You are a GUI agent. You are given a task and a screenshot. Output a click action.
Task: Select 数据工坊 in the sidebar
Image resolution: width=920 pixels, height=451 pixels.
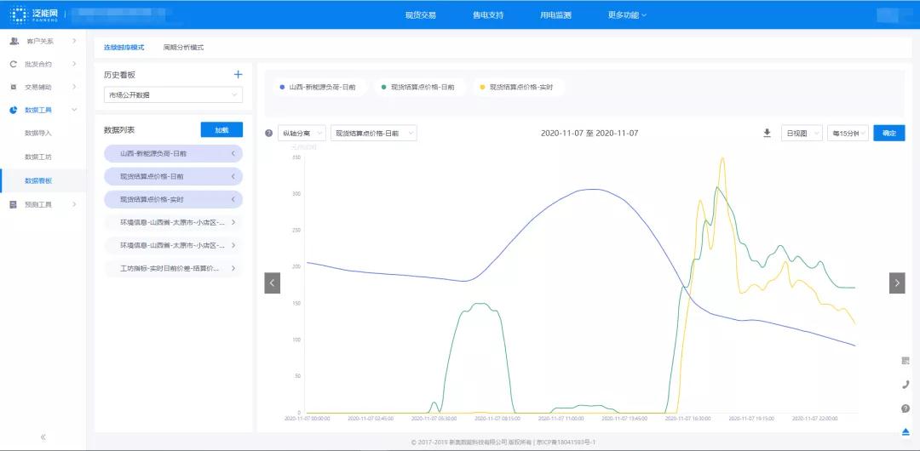pos(38,157)
